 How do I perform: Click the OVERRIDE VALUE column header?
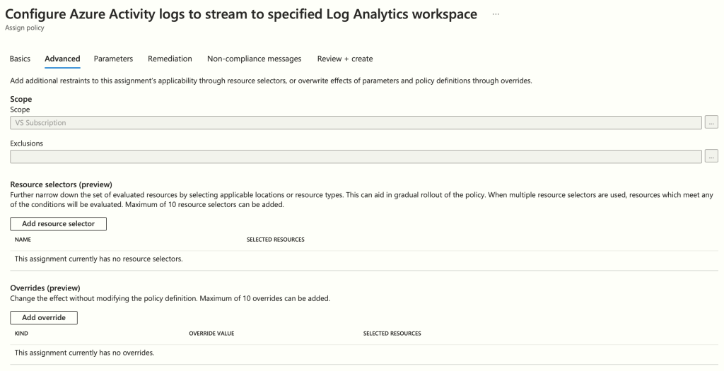[211, 334]
